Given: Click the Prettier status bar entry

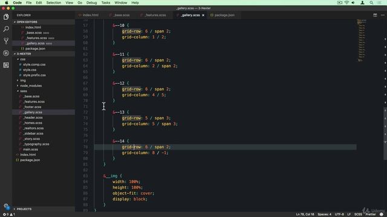Looking at the screenshot, I should pyautogui.click(x=371, y=215).
